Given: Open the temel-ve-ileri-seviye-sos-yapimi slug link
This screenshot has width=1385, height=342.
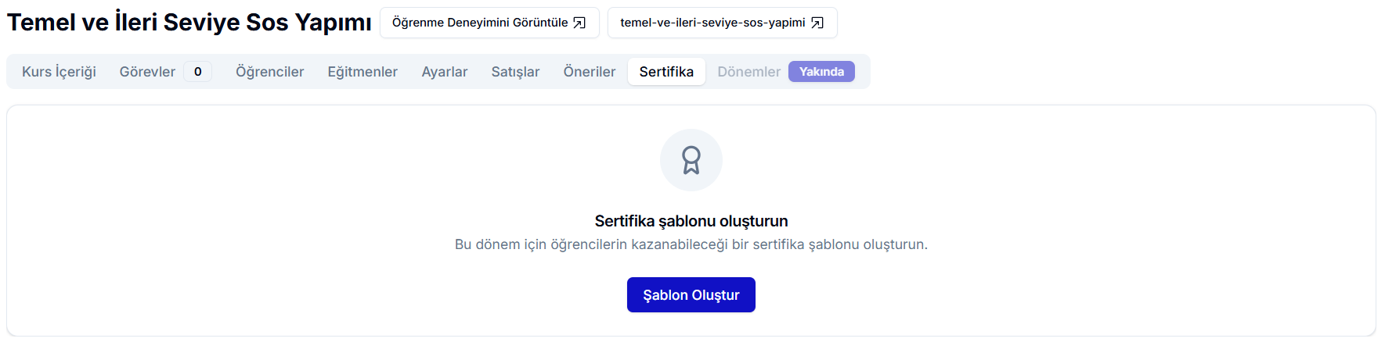Looking at the screenshot, I should click(712, 23).
